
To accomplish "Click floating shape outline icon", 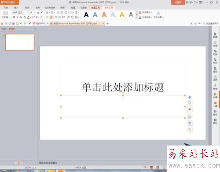I will pyautogui.click(x=190, y=116).
